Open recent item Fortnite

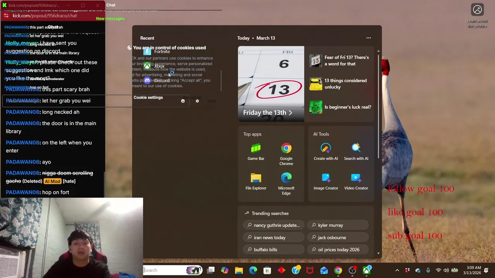[157, 51]
